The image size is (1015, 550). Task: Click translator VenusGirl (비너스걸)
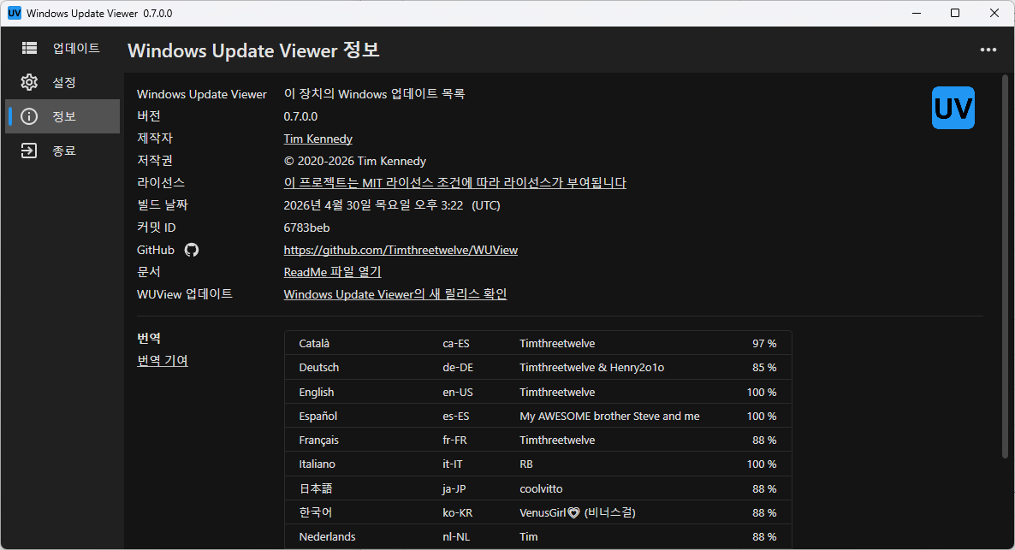(578, 512)
